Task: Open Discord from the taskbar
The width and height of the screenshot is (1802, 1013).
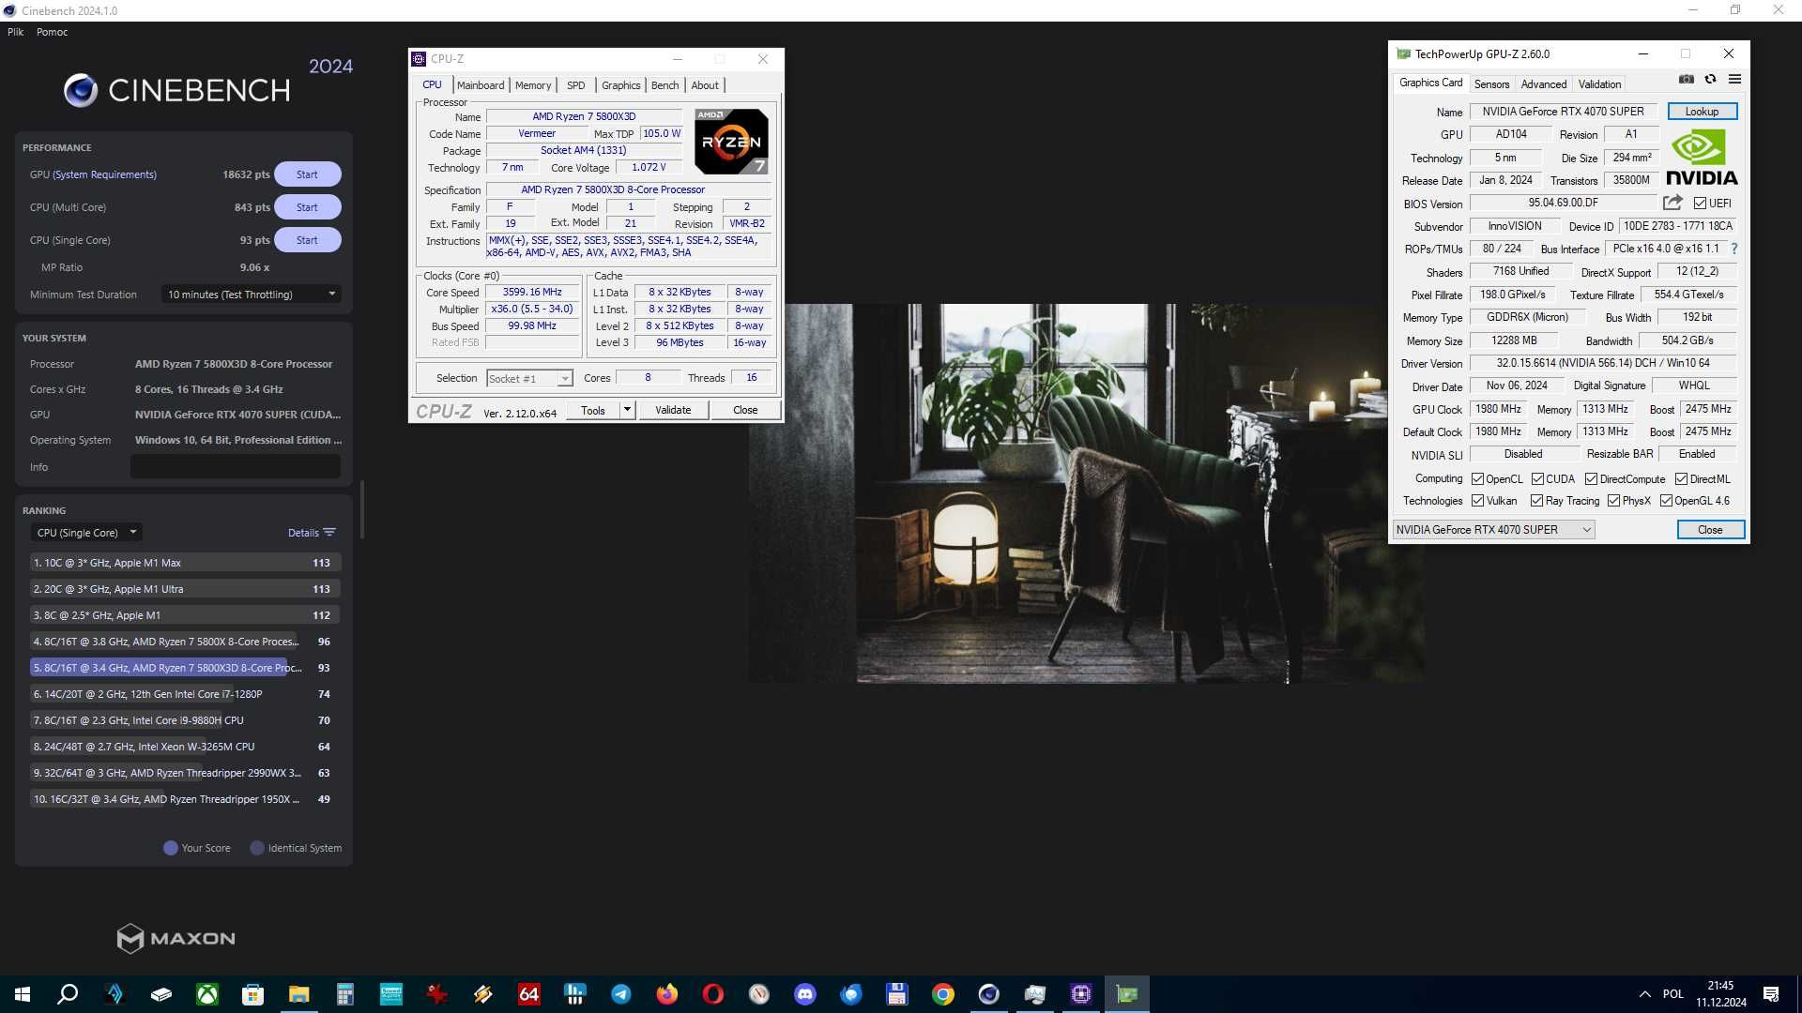Action: (x=805, y=994)
